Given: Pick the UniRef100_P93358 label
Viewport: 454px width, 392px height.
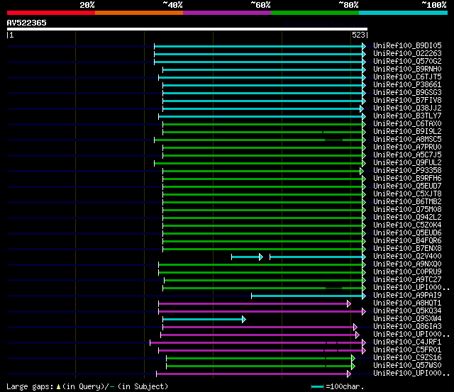Looking at the screenshot, I should point(407,171).
